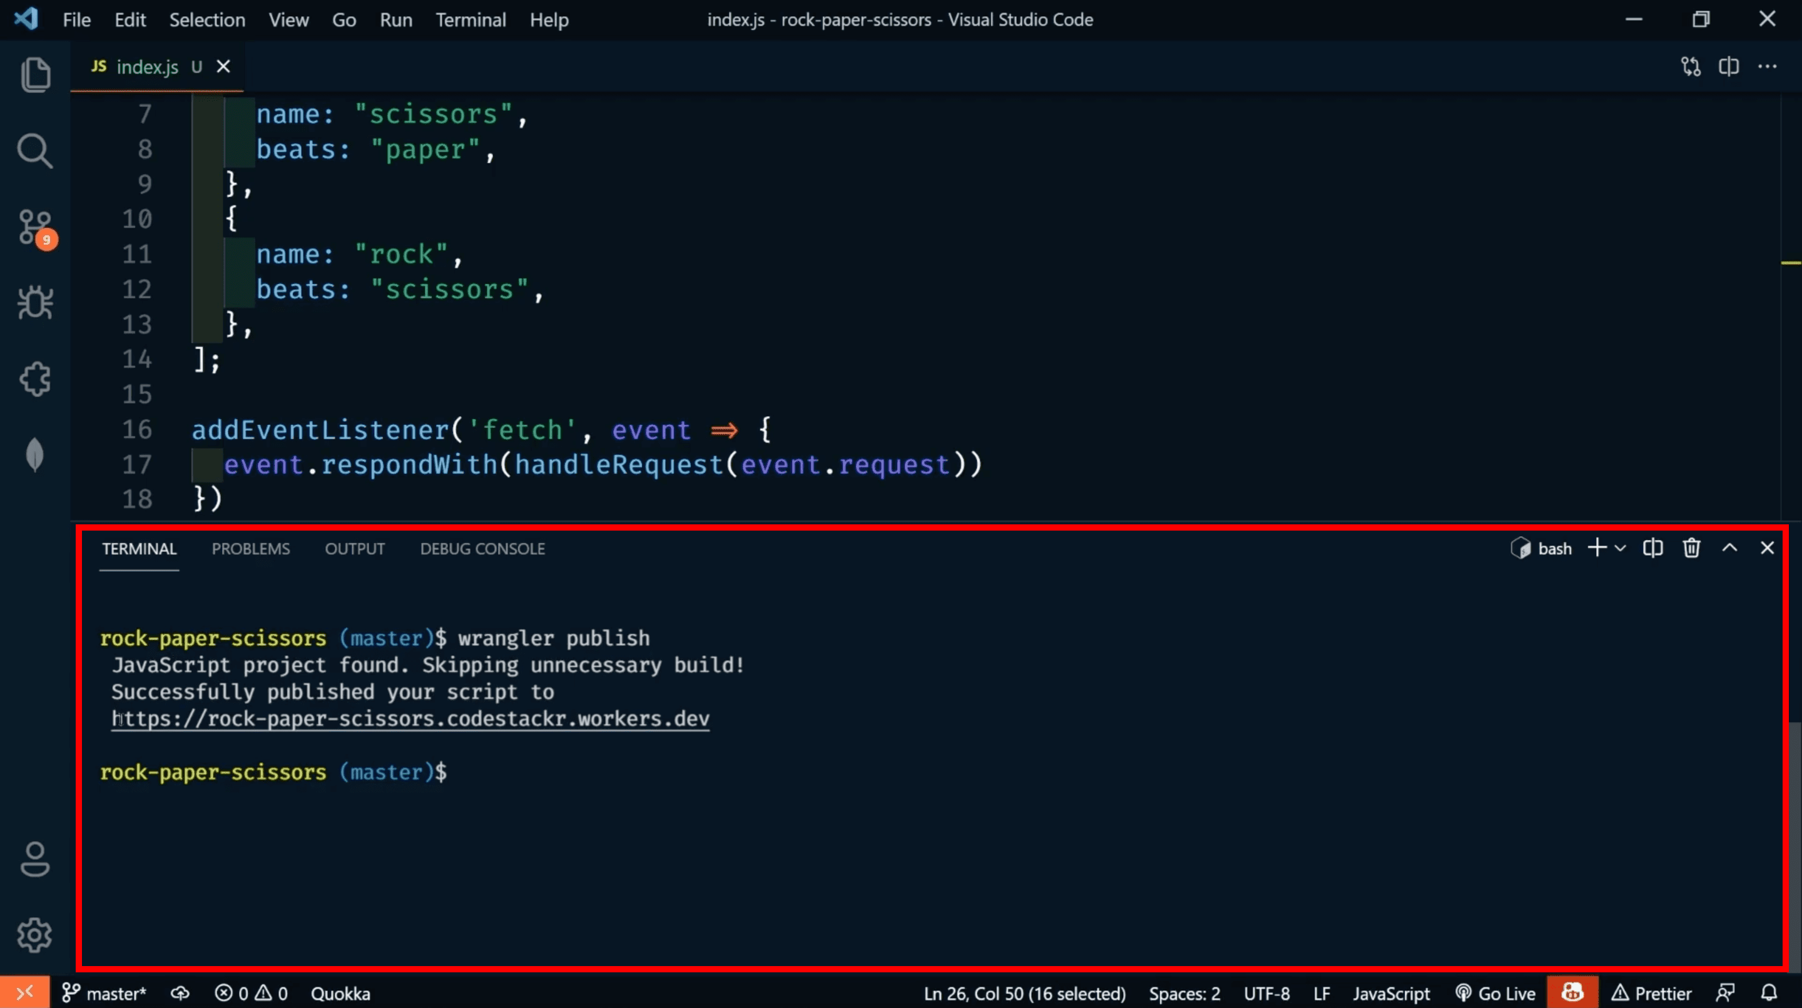Click the addEventListener code on line 16
1802x1008 pixels.
click(x=320, y=429)
